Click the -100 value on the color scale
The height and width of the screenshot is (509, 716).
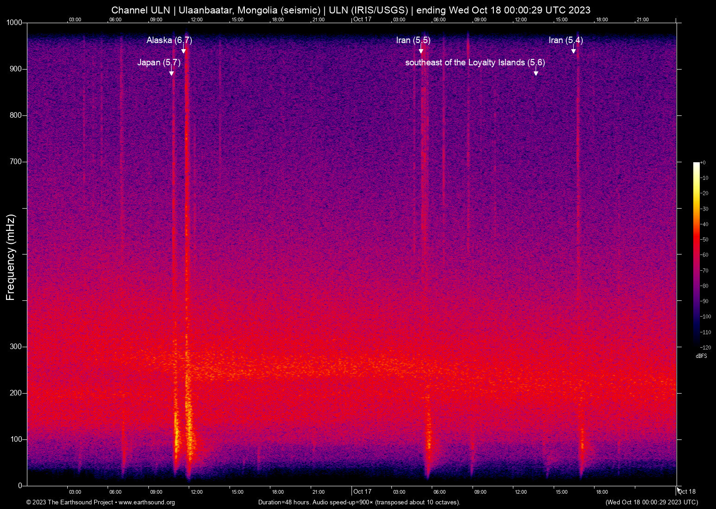[705, 317]
